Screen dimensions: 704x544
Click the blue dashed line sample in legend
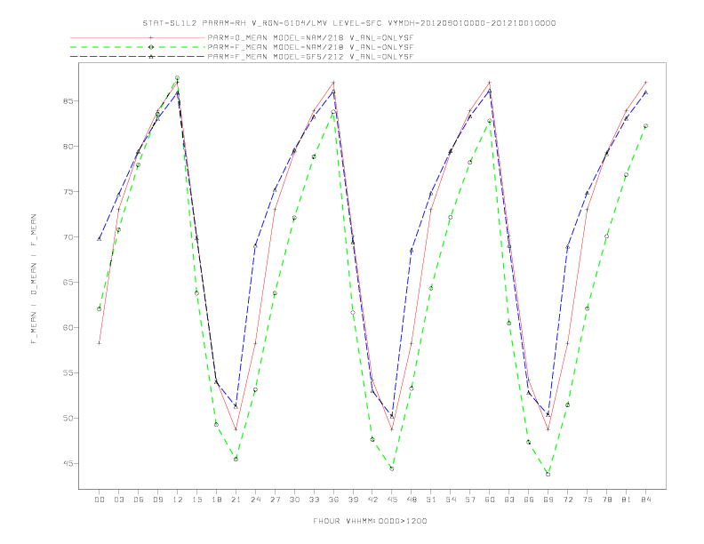[x=138, y=57]
